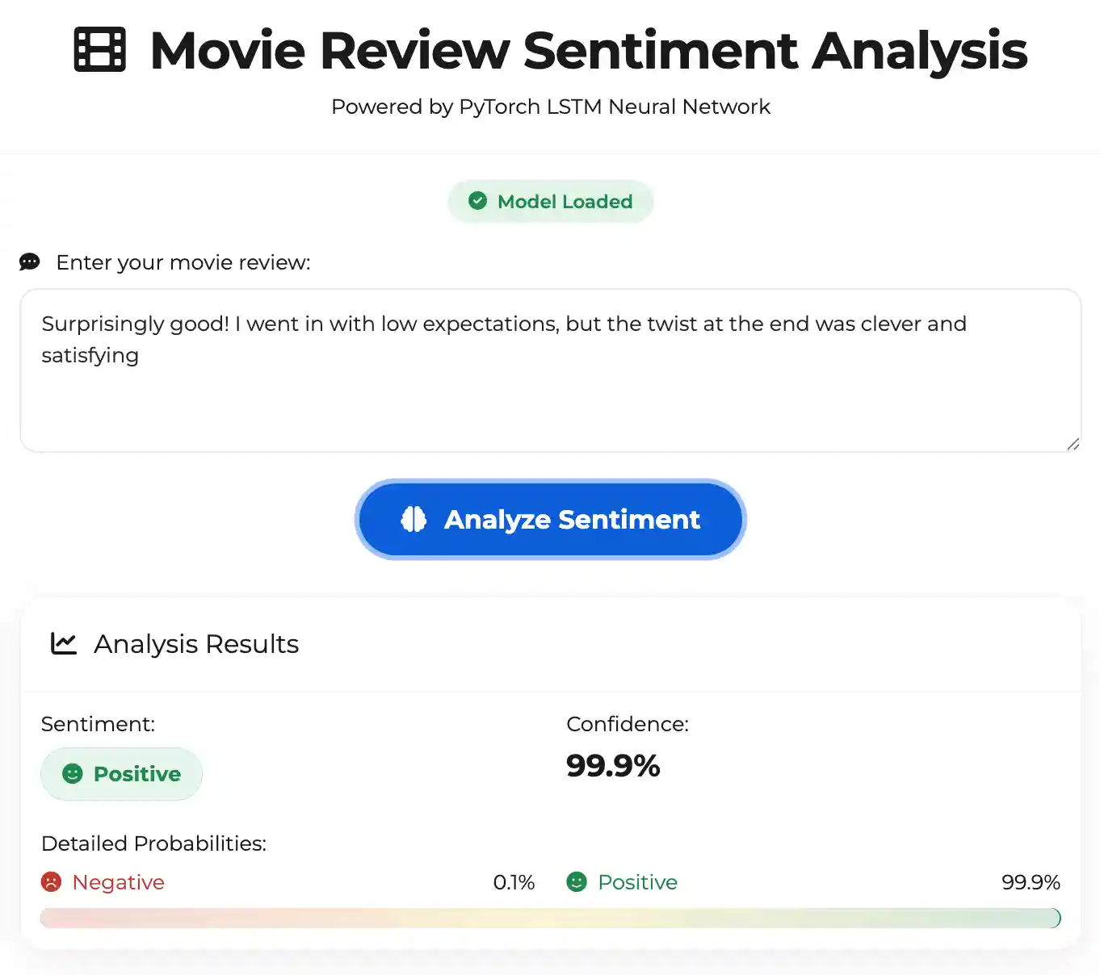Click the Model Loaded status badge

coord(551,201)
